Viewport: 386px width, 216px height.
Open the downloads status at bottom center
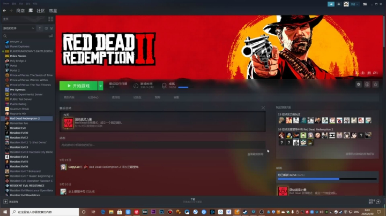[x=192, y=200]
